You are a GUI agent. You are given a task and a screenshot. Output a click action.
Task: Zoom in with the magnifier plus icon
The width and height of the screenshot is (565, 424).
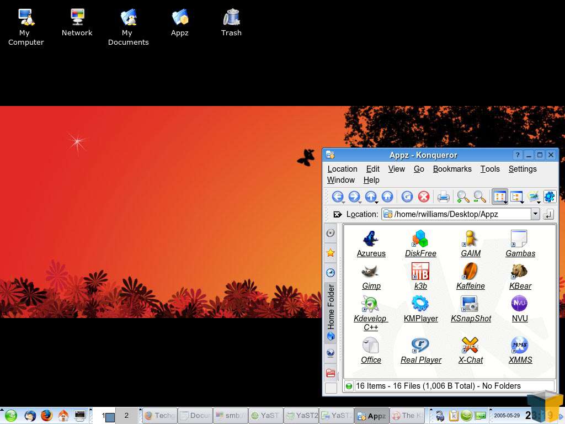[463, 197]
